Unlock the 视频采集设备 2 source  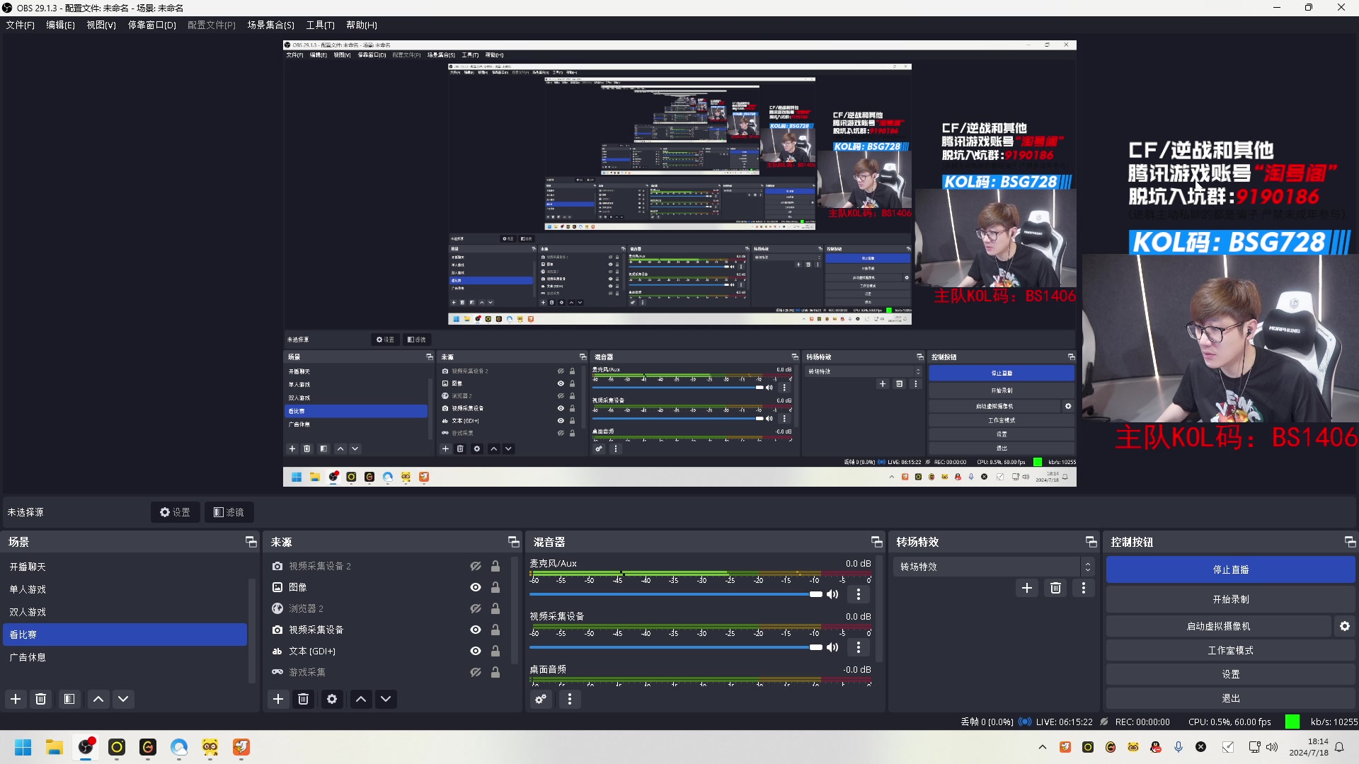point(495,566)
